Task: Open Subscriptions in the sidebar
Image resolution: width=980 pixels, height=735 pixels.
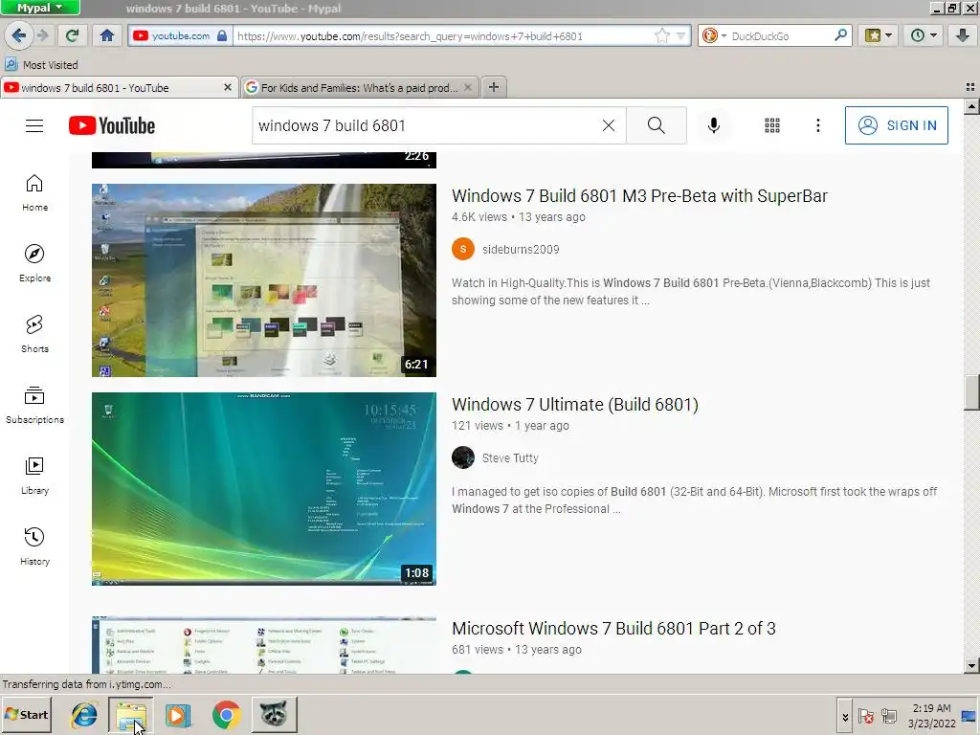Action: tap(35, 405)
